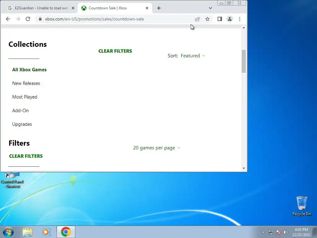Open the Chrome profile avatar
Image resolution: width=317 pixels, height=238 pixels.
230,19
